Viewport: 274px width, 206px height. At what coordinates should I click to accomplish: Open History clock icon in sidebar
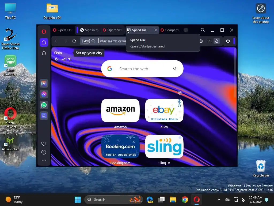pyautogui.click(x=44, y=152)
